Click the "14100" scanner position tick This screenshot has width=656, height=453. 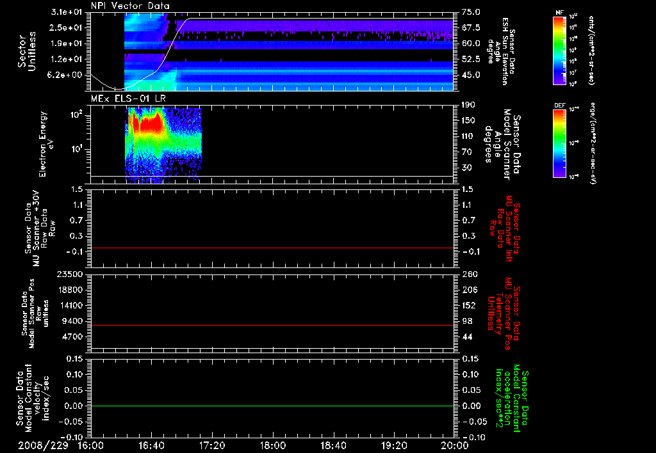pos(70,305)
